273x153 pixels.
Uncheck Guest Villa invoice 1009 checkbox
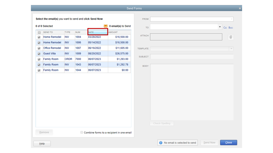(39, 54)
